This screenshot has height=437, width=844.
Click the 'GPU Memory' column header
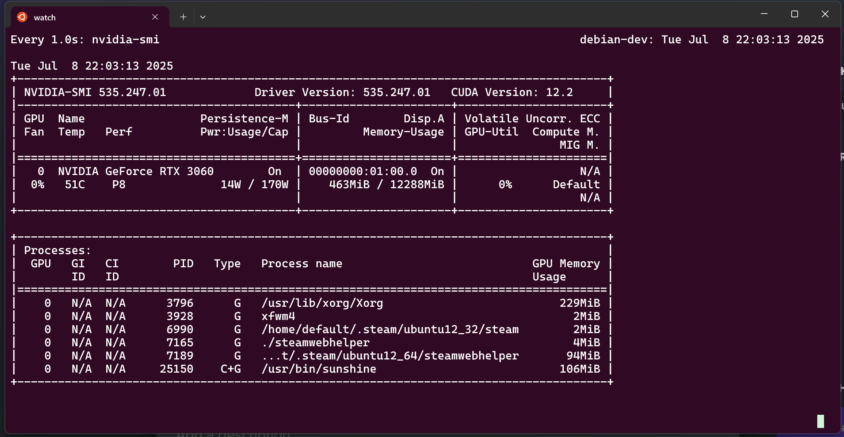(566, 263)
